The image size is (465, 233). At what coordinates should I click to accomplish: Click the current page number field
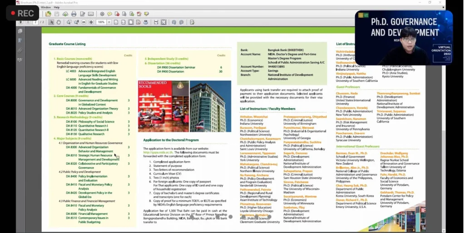click(x=35, y=22)
